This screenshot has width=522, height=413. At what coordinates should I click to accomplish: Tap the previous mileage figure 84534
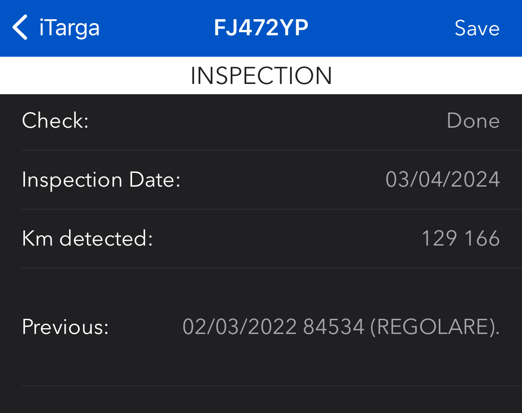[334, 327]
